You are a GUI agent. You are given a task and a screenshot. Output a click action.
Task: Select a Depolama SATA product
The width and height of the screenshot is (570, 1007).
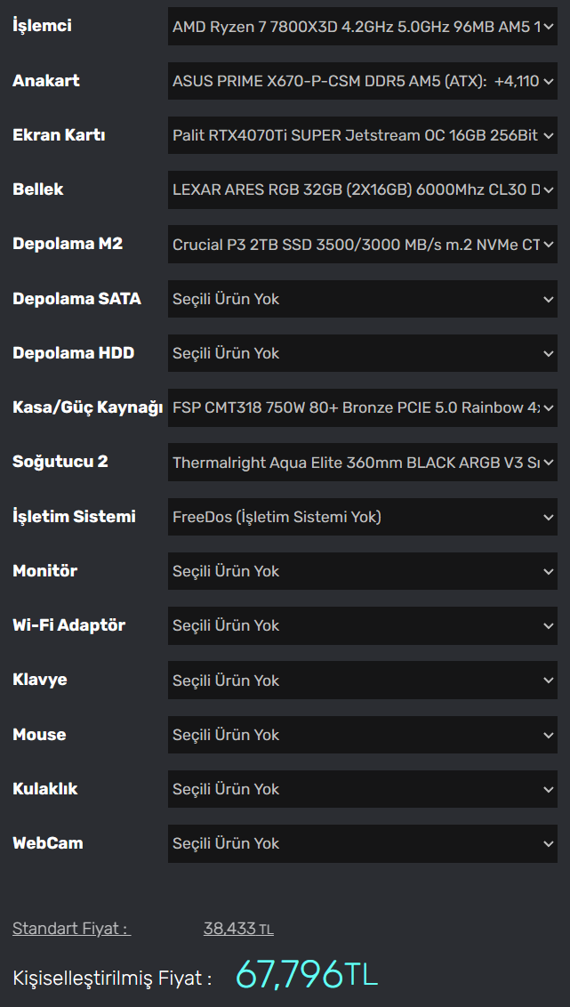click(362, 299)
